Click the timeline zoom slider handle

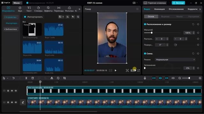[189, 78]
